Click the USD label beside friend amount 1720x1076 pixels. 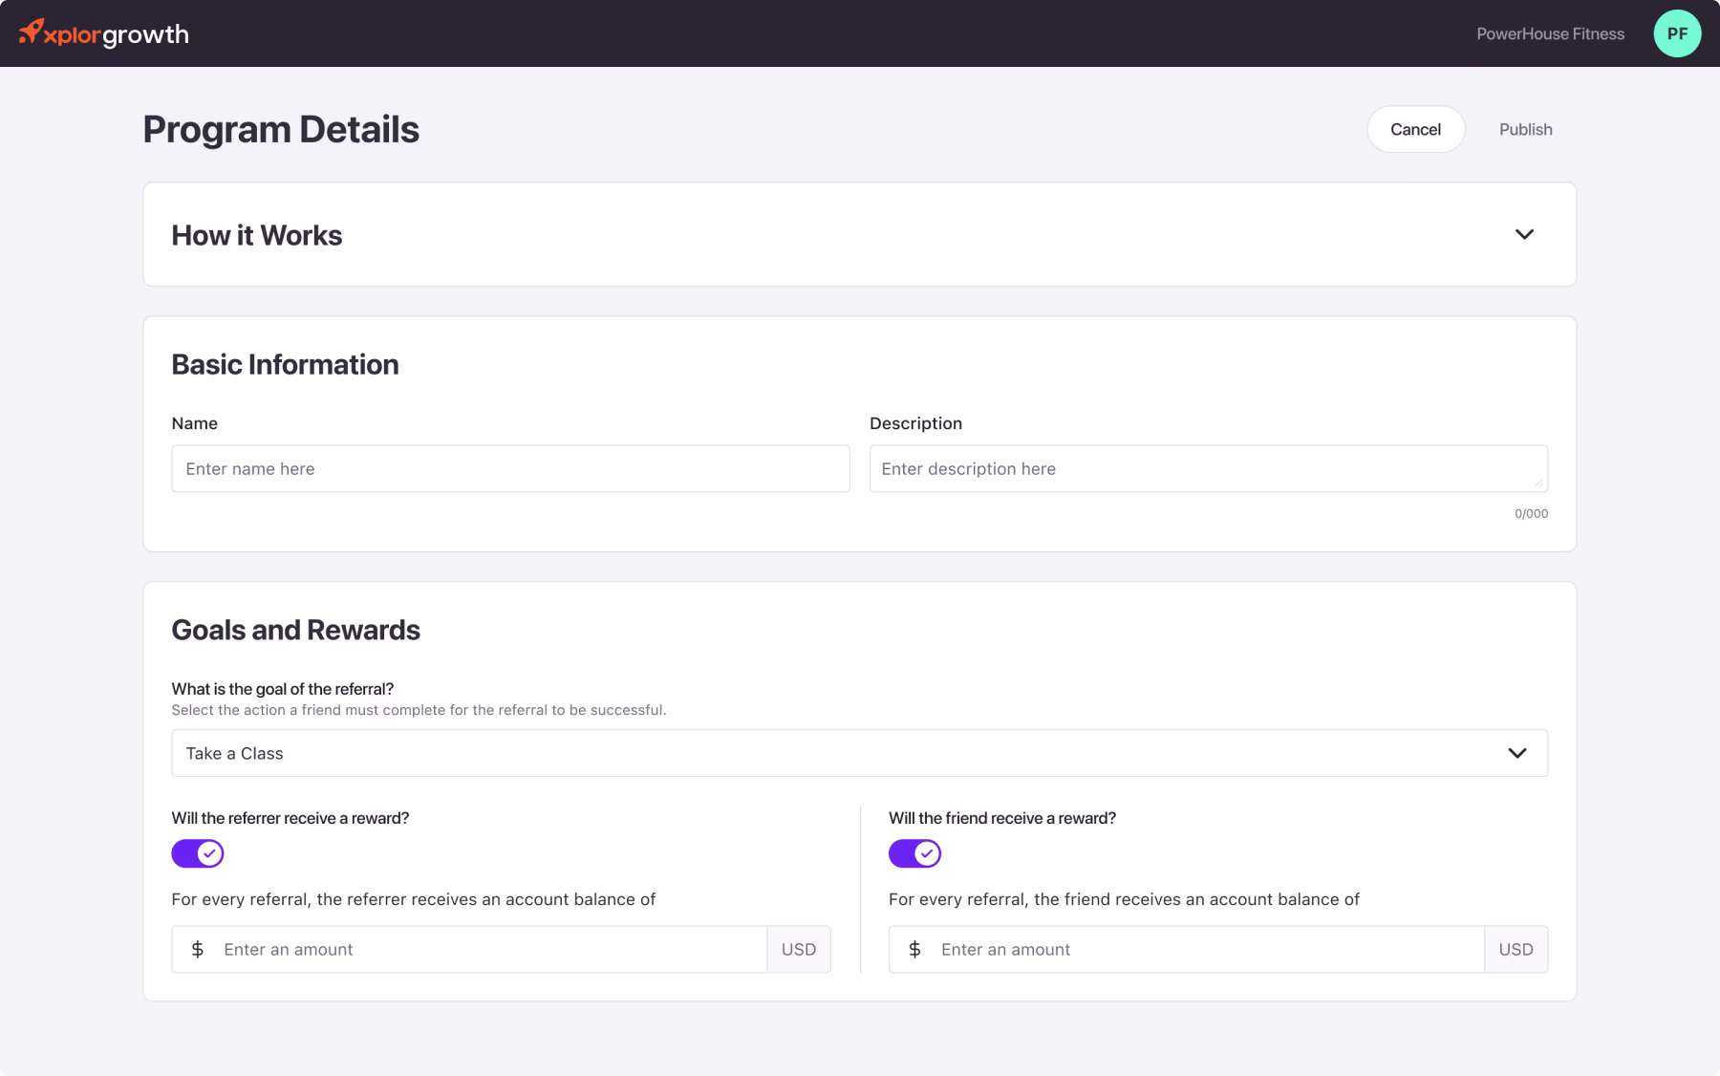pos(1516,949)
